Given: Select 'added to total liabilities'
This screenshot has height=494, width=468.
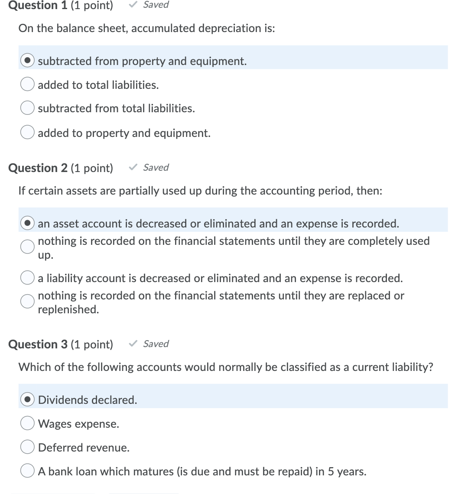Looking at the screenshot, I should (x=27, y=84).
